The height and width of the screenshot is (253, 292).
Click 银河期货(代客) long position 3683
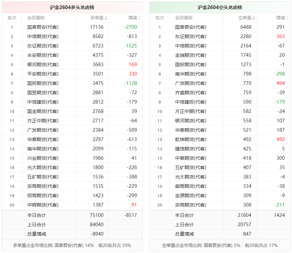coord(98,65)
